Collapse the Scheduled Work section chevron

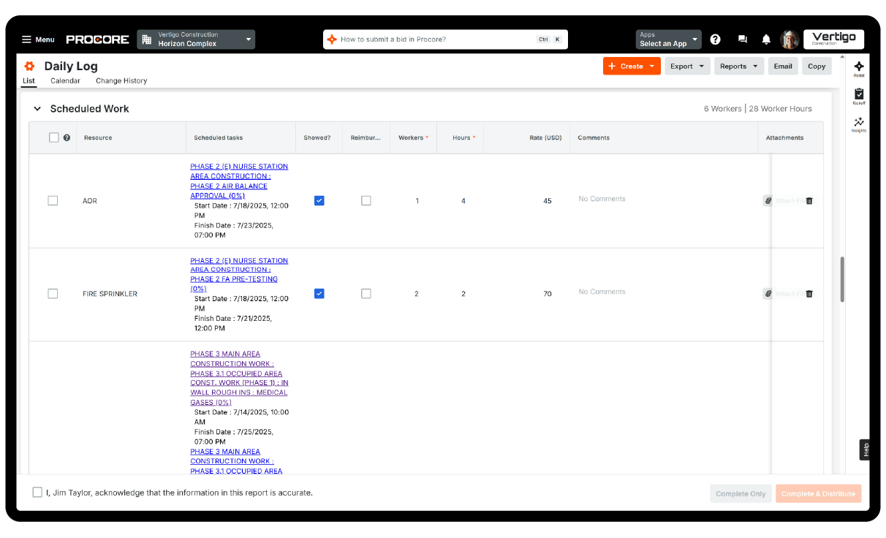coord(37,109)
